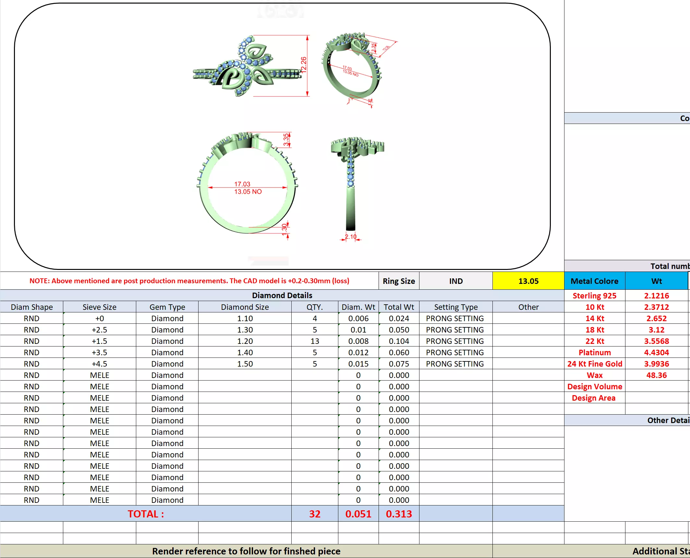Click the Diamond Details header

point(282,295)
